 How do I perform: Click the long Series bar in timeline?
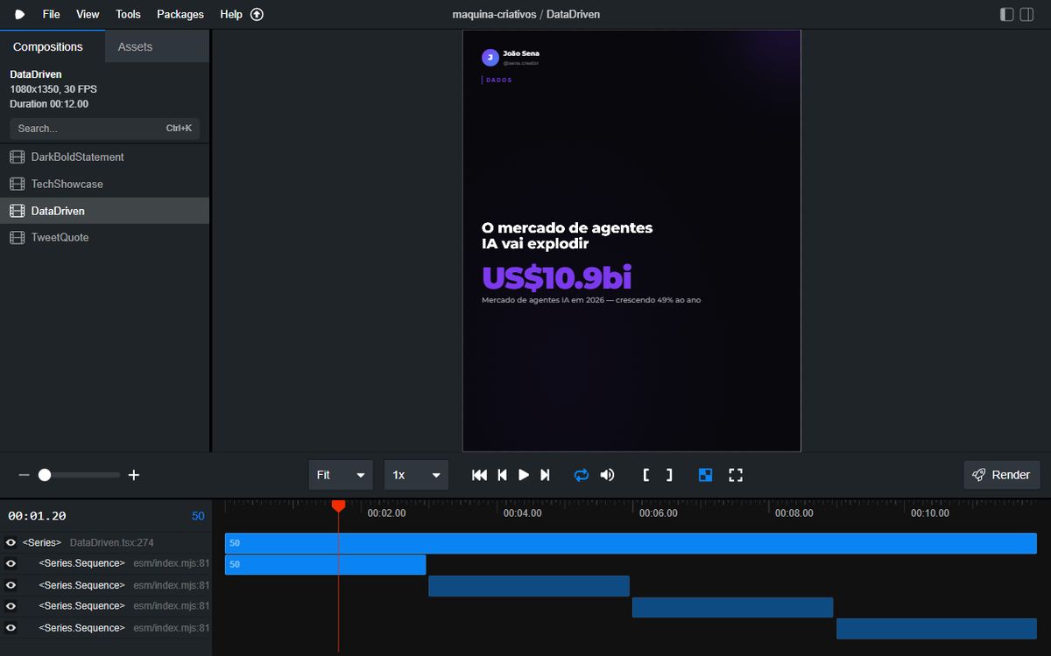coord(631,543)
